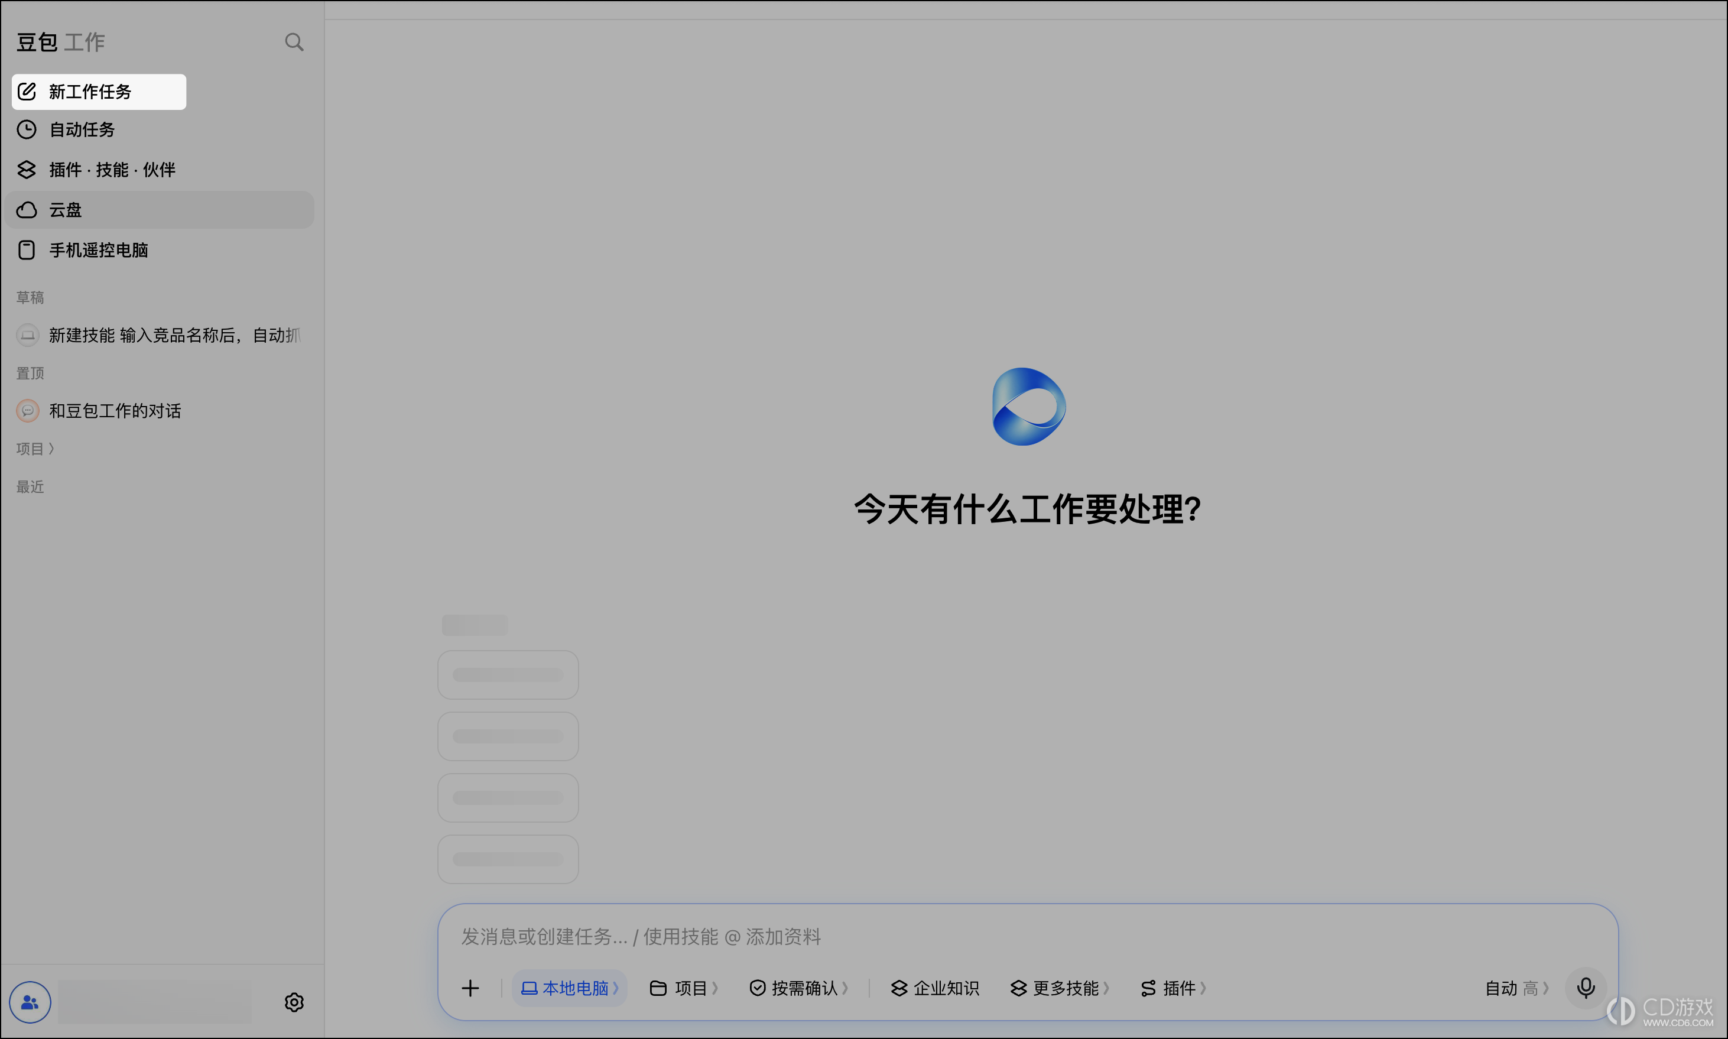Click the user avatar icon
This screenshot has width=1728, height=1039.
(30, 1002)
